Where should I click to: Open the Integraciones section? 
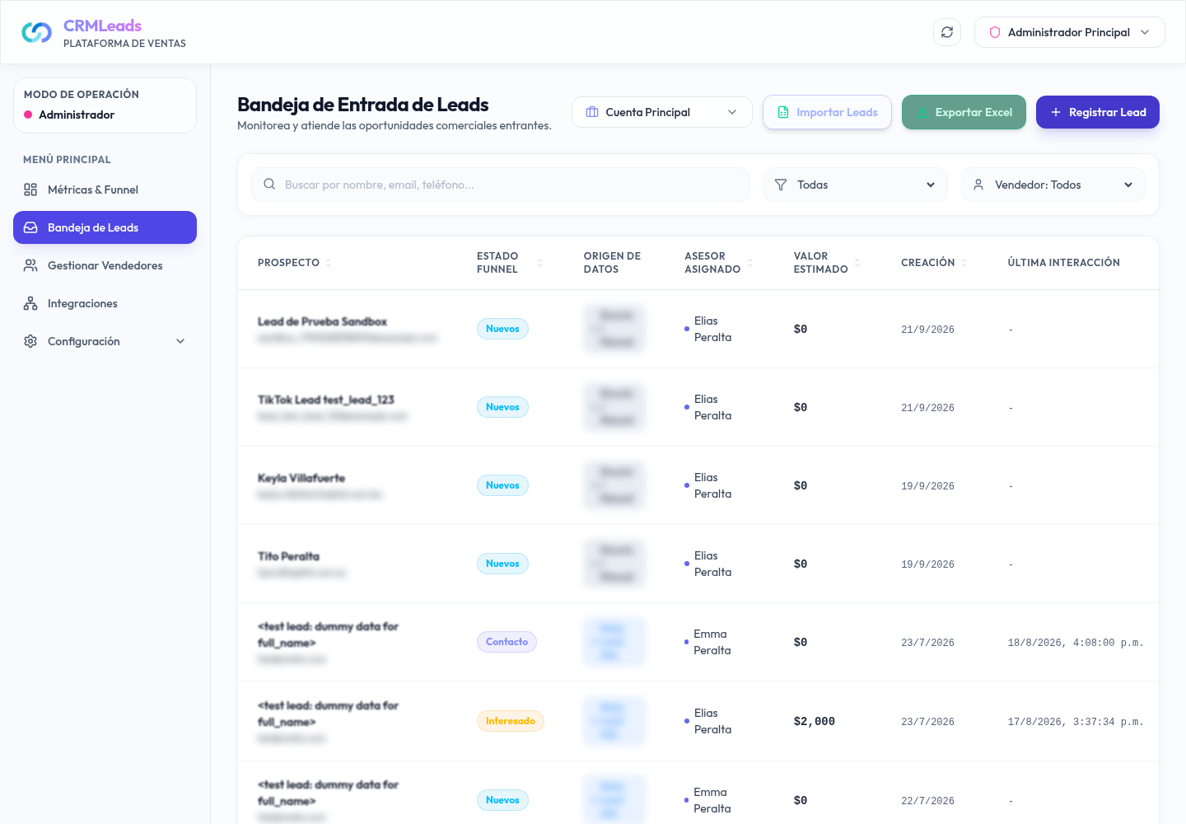point(105,303)
